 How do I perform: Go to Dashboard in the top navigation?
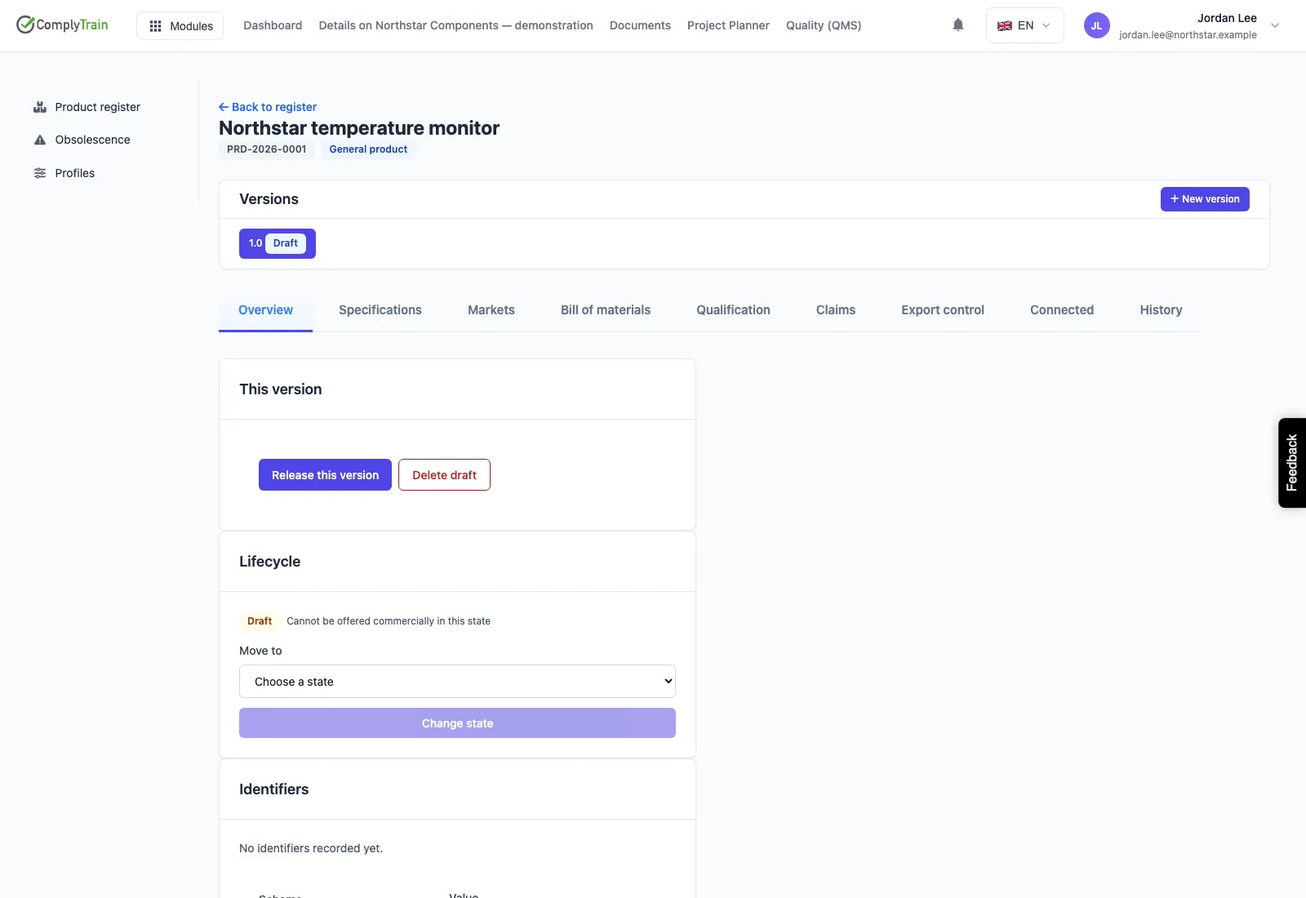click(x=273, y=25)
